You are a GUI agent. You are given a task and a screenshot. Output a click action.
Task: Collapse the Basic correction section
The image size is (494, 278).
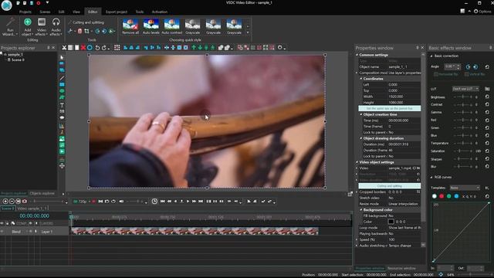pyautogui.click(x=431, y=56)
